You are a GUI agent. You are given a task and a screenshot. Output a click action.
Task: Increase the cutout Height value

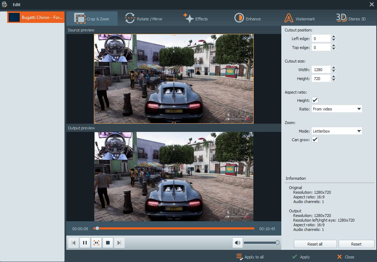(x=334, y=77)
